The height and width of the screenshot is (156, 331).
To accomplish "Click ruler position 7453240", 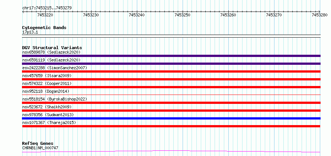I will pyautogui.click(x=137, y=15).
